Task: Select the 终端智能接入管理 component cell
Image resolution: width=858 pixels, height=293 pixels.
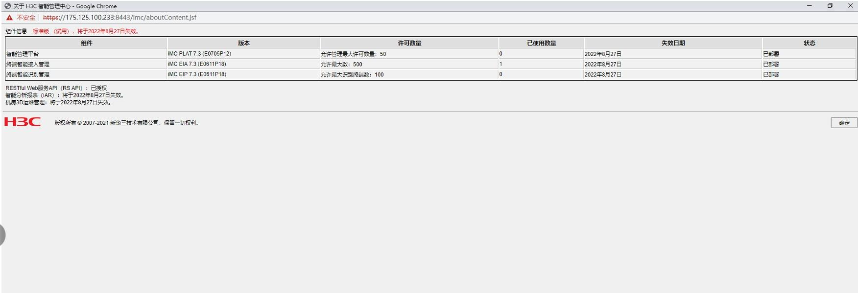Action: pos(86,64)
